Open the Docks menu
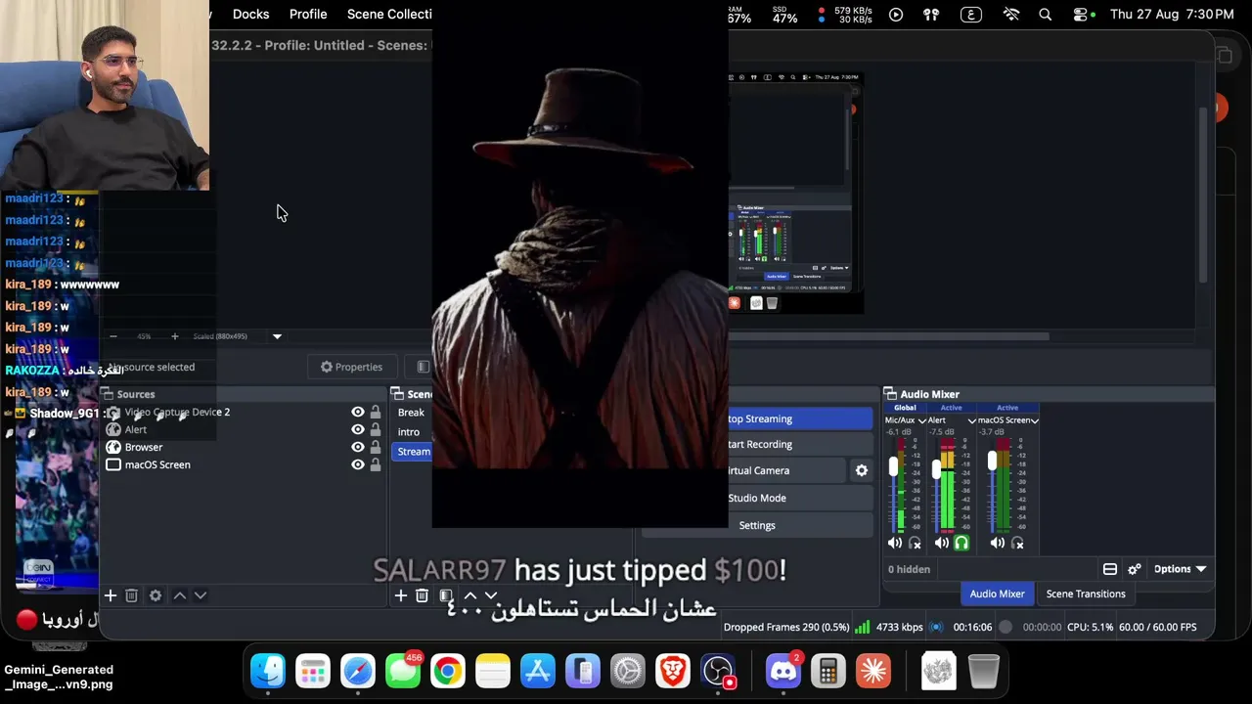The image size is (1252, 704). coord(250,15)
